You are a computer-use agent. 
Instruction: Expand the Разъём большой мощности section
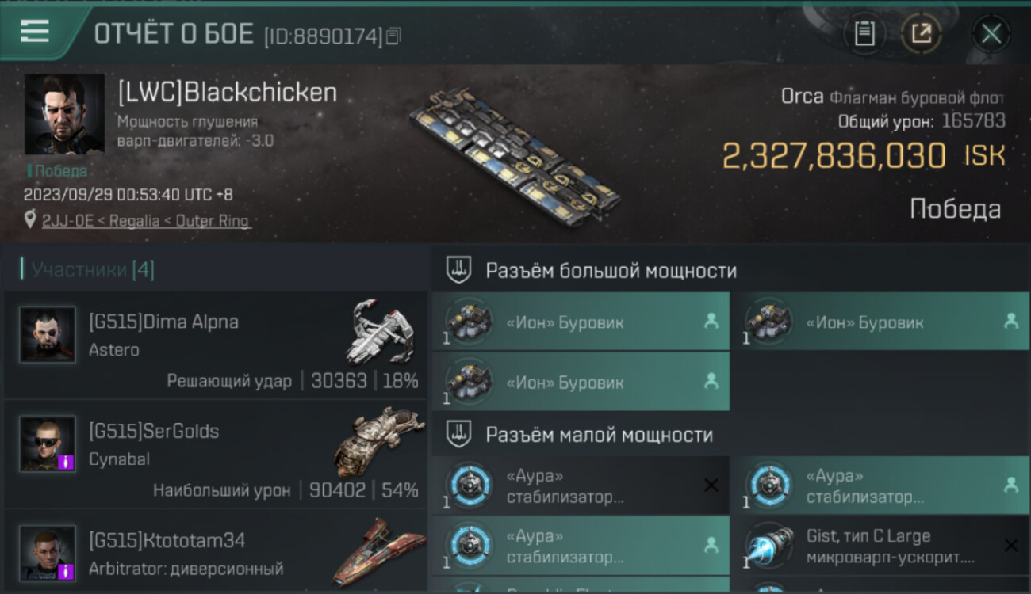[x=731, y=270]
